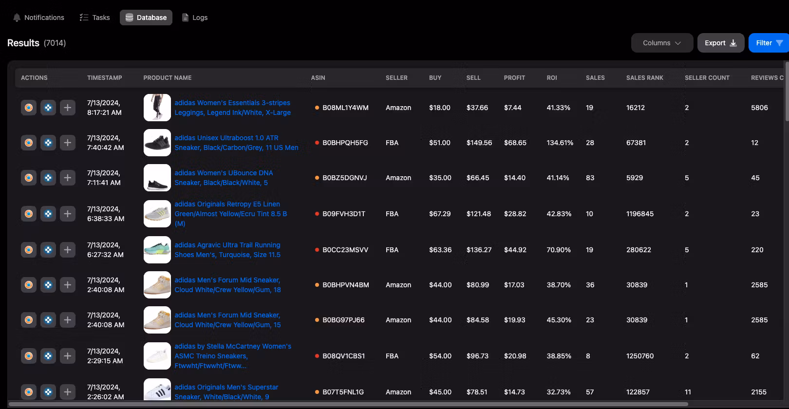This screenshot has height=409, width=789.
Task: Click the orange circle icon for the Superstar Sneaker row
Action: 29,392
